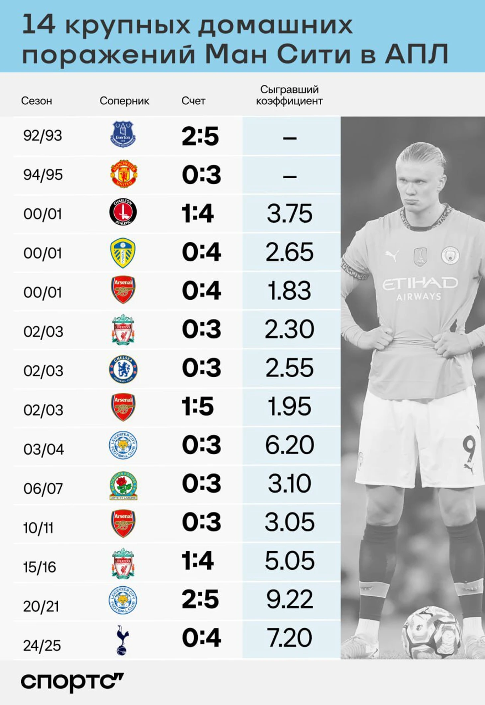
Task: Click the Everton club crest
Action: coord(123,135)
